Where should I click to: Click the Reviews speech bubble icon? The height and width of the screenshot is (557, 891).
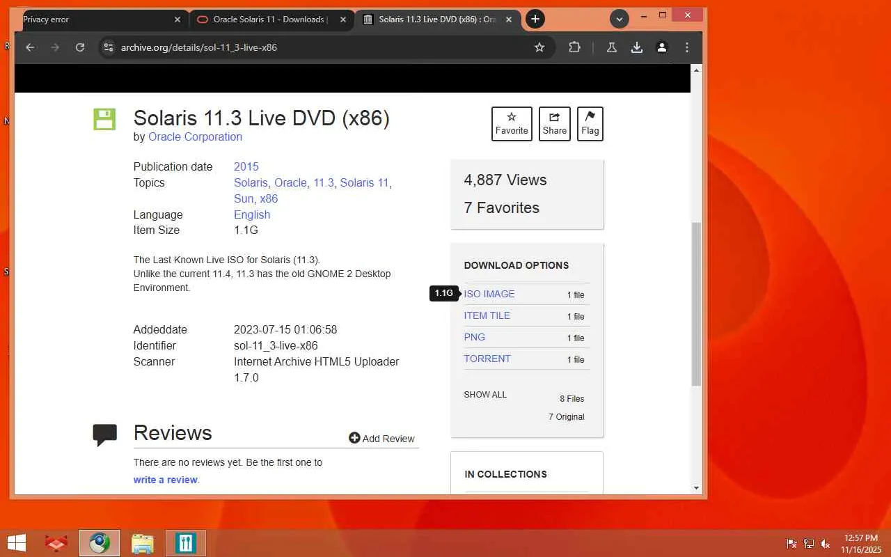[104, 435]
